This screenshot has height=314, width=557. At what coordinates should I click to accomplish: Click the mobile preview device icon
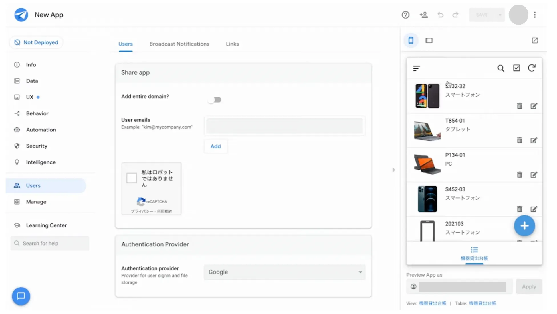pyautogui.click(x=411, y=40)
